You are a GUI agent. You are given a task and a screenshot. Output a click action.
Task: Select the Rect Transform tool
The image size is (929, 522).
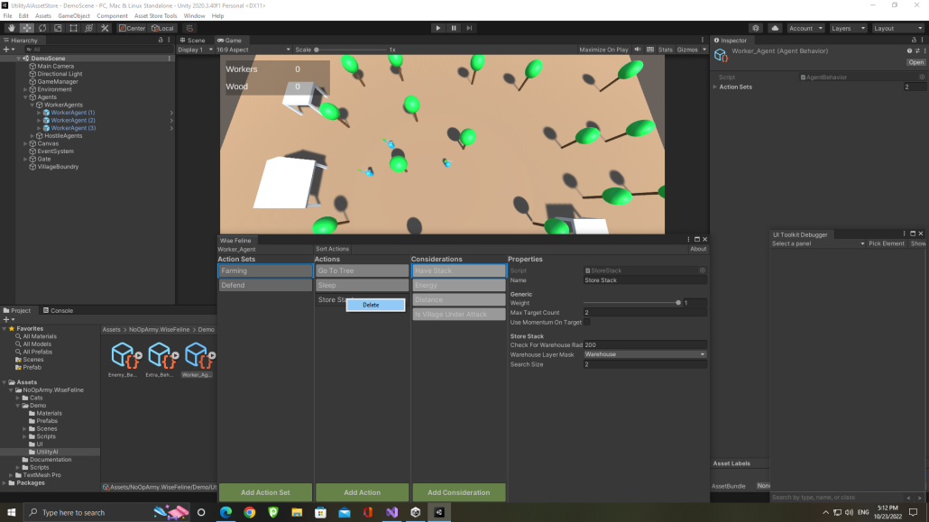74,28
